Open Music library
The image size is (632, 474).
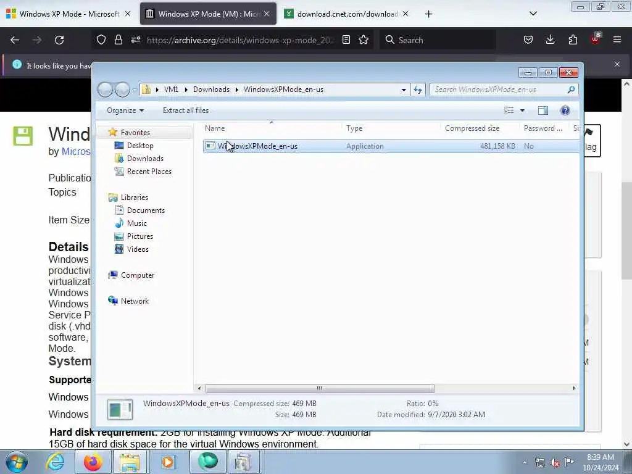[x=136, y=223]
